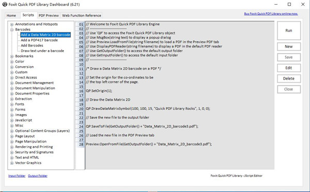Expand the Security and Signatures node
This screenshot has width=310, height=192.
pyautogui.click(x=12, y=152)
